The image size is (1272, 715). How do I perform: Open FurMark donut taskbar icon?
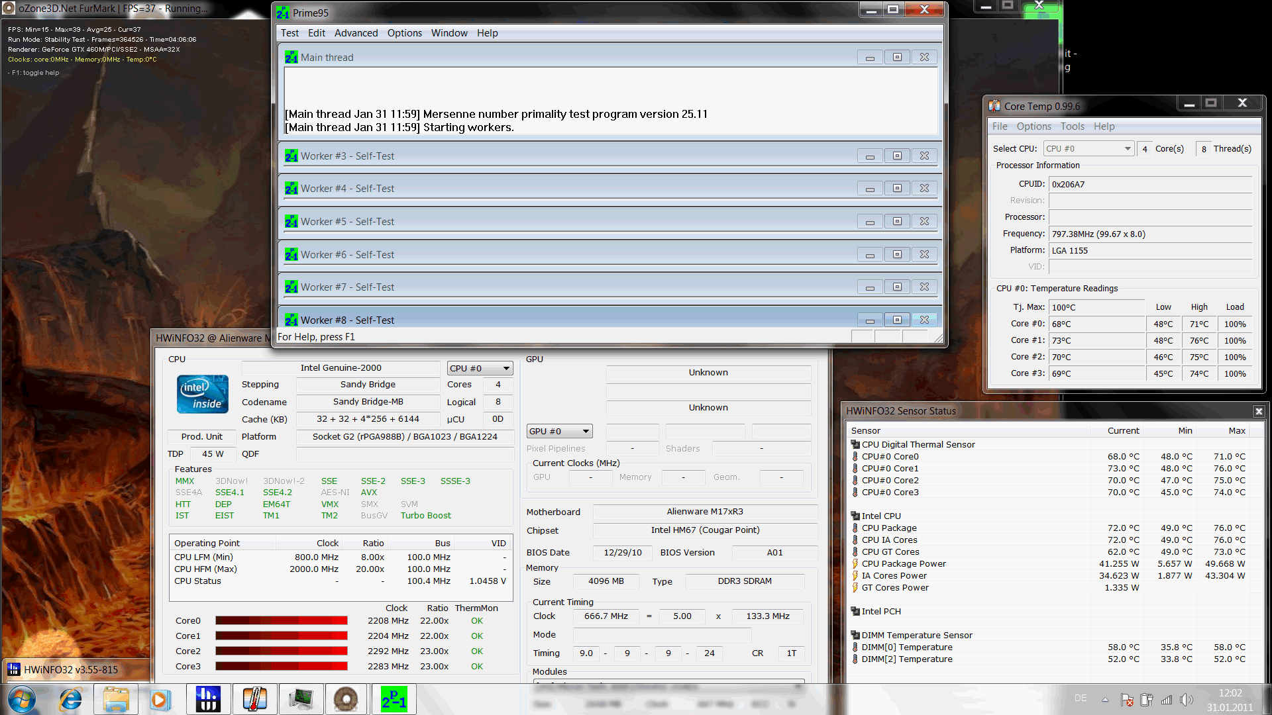346,699
